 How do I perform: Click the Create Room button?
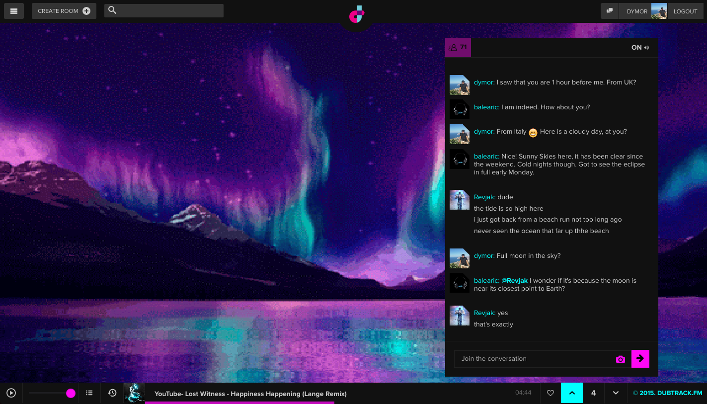coord(64,11)
